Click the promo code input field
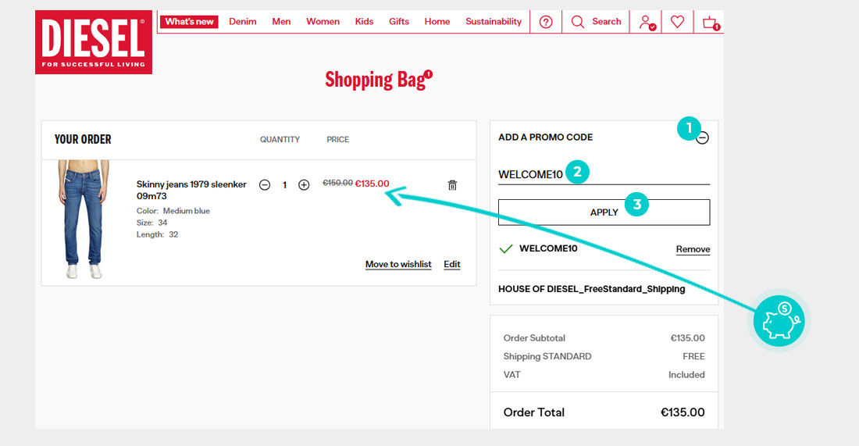859x446 pixels. pos(604,174)
